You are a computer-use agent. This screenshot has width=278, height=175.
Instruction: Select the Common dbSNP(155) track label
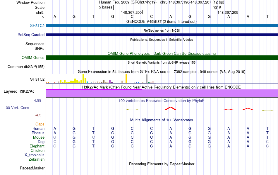26,67
